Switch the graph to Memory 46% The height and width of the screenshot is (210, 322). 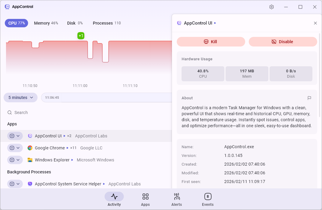(46, 23)
